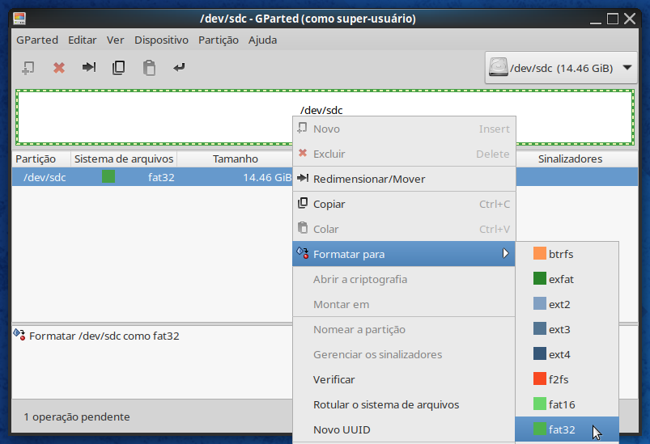Expand the Formatar para submenu arrow
Viewport: 650px width, 444px height.
(x=505, y=253)
